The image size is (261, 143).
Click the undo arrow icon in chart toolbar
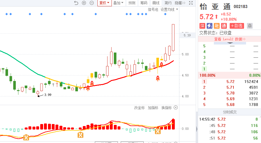[76, 3]
